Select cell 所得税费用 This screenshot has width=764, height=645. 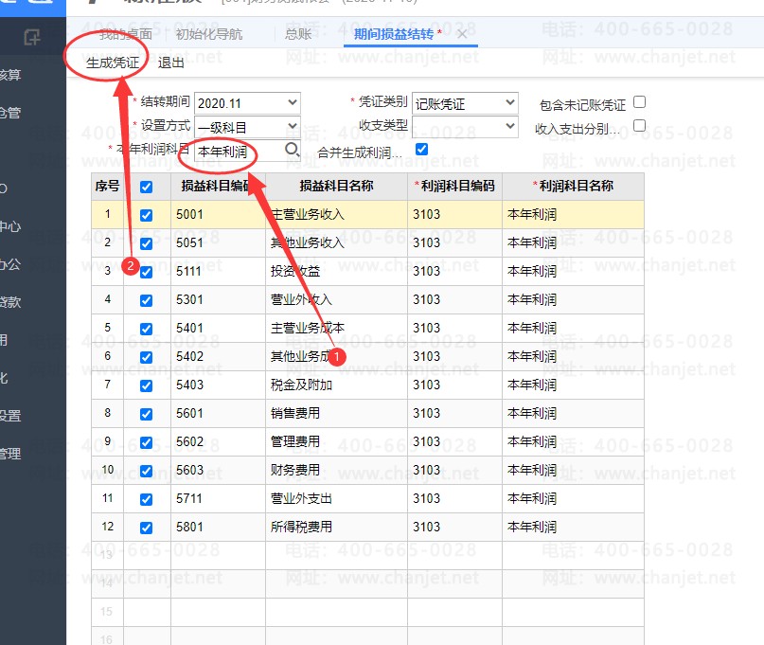[x=337, y=527]
